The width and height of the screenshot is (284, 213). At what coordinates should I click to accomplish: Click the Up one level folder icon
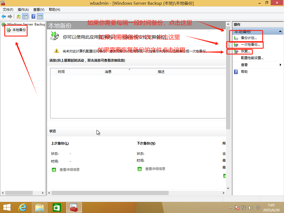point(19,17)
